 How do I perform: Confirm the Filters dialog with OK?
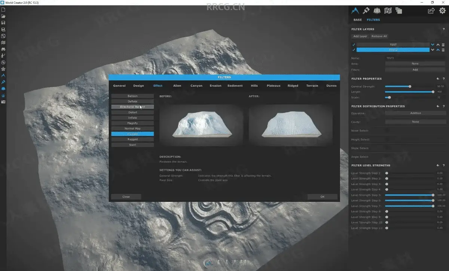323,197
